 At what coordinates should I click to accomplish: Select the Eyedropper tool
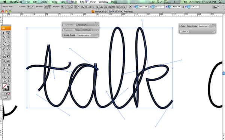click(x=4, y=69)
